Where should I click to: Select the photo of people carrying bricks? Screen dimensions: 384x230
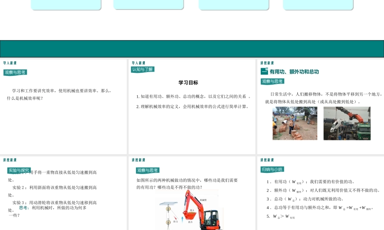click(x=295, y=123)
